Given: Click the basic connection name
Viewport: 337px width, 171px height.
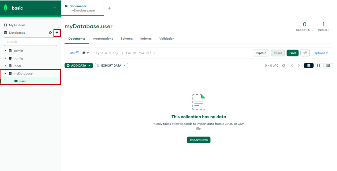Looking at the screenshot, I should (17, 8).
